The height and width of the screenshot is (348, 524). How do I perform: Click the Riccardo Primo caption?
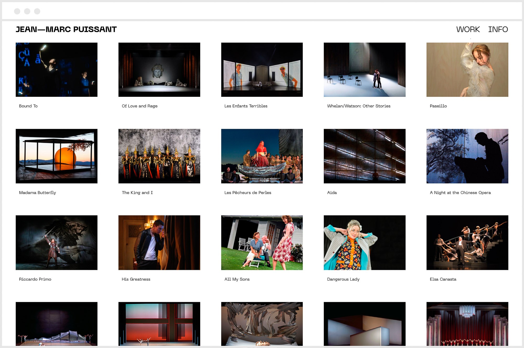tap(35, 279)
